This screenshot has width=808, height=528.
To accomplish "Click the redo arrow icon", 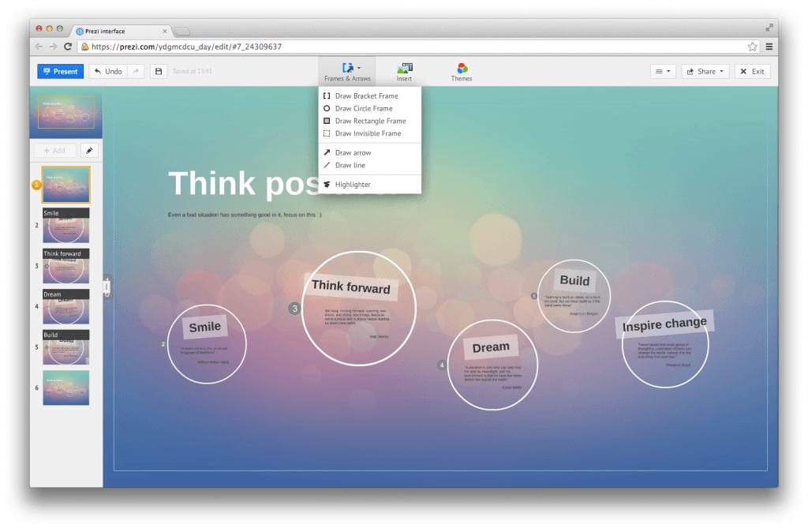I will [136, 71].
